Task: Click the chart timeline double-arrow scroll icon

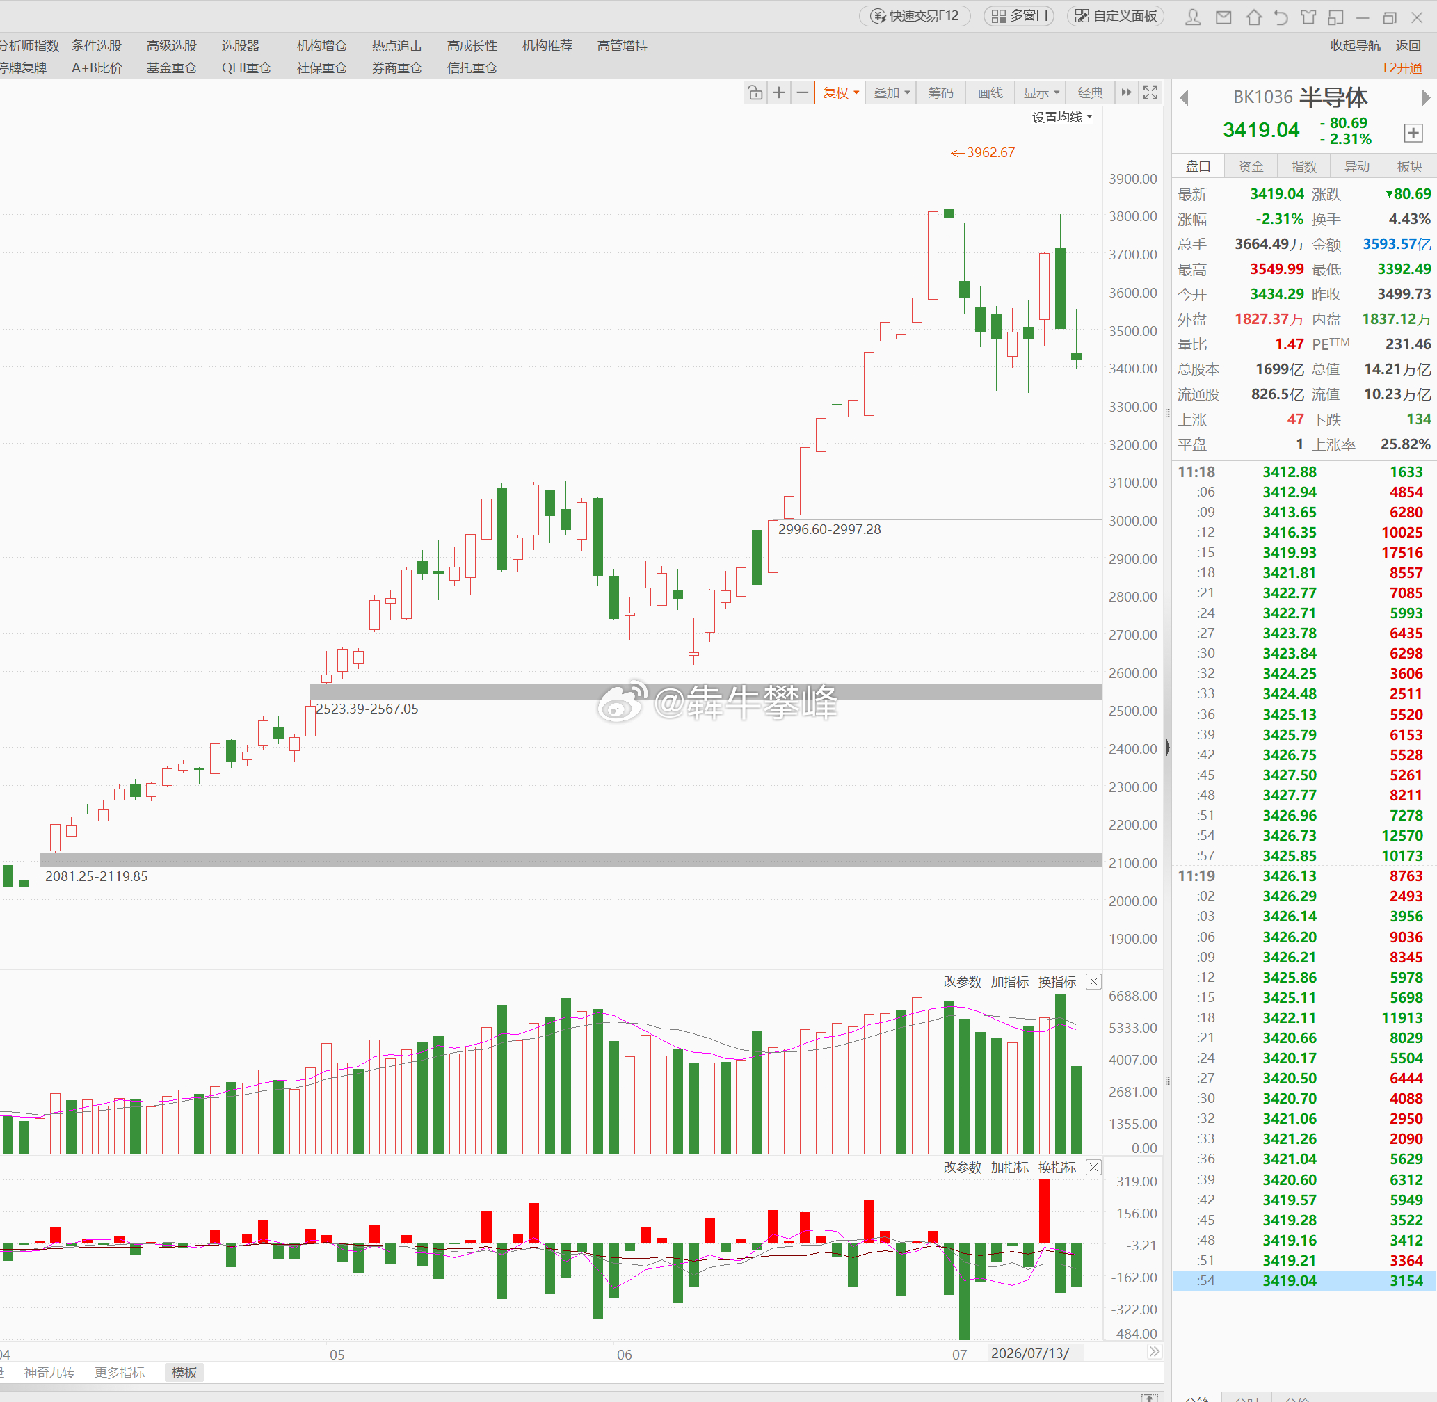Action: coord(1154,1352)
